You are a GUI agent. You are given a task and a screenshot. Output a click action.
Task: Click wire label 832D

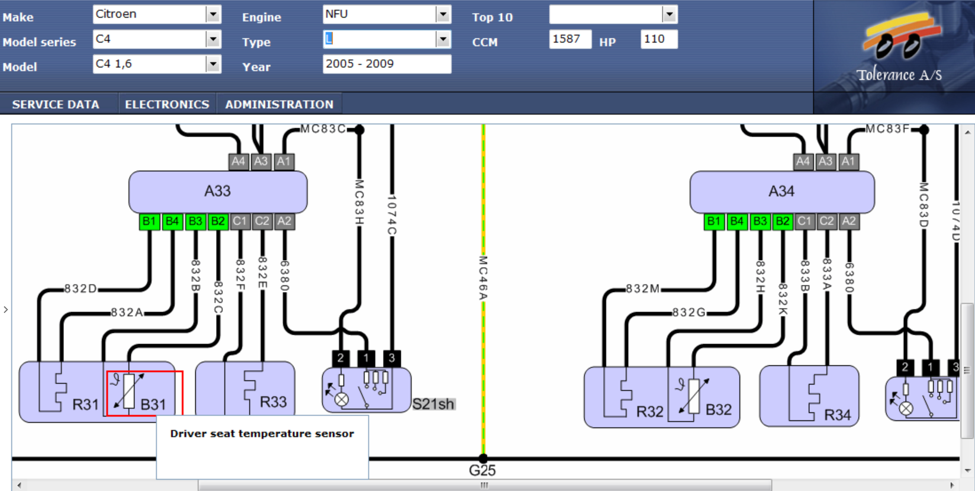coord(81,289)
